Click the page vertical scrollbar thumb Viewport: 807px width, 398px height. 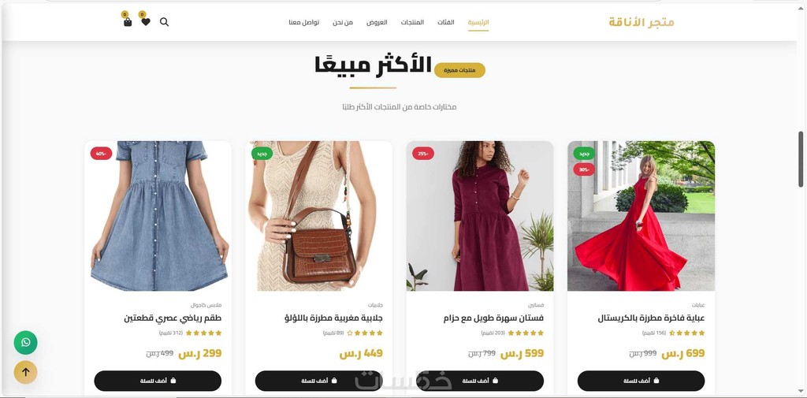coord(801,159)
